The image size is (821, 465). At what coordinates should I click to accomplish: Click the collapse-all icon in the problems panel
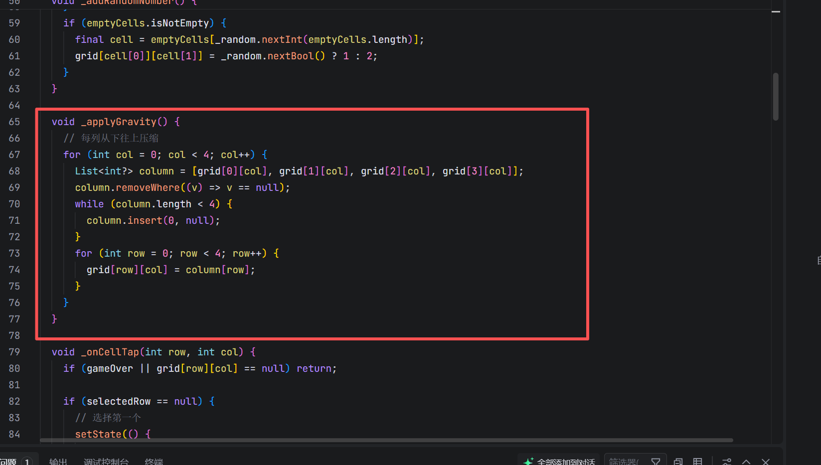click(678, 462)
